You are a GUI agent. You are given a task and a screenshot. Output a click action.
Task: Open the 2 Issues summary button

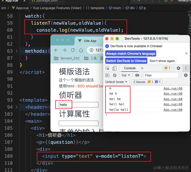pos(147,82)
